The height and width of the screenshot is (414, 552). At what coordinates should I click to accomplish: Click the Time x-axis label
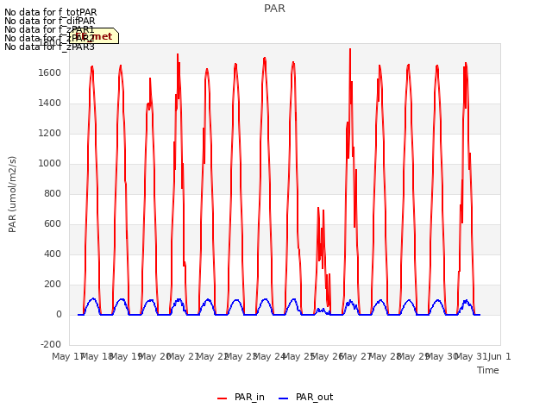[488, 370]
